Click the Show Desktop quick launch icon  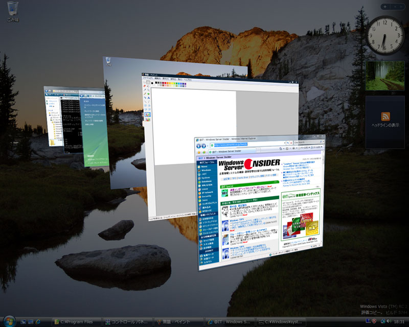coord(23,322)
